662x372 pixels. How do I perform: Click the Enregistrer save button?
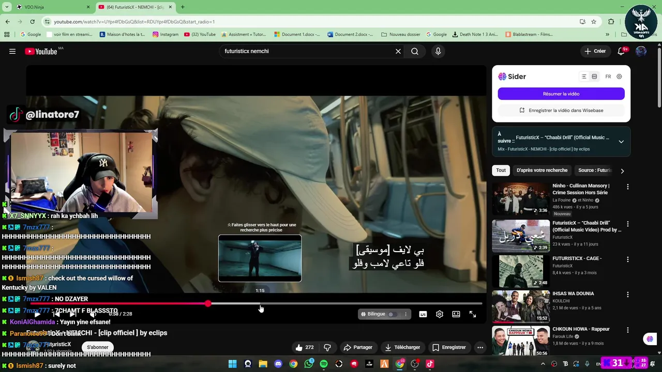point(449,347)
